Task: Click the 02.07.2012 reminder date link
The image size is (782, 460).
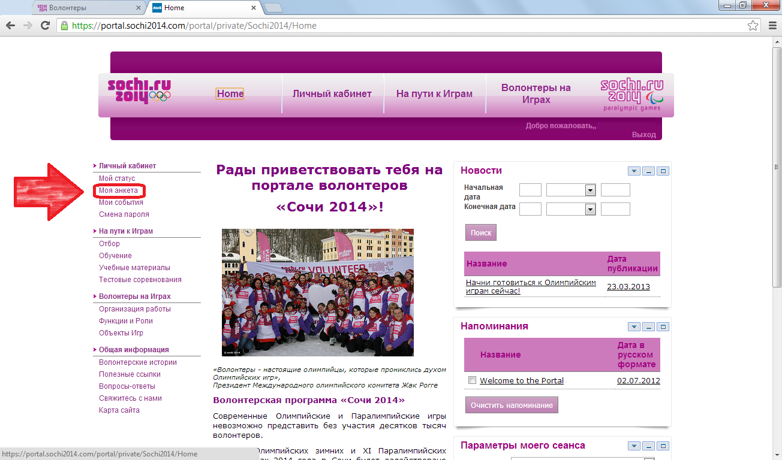Action: (x=639, y=380)
